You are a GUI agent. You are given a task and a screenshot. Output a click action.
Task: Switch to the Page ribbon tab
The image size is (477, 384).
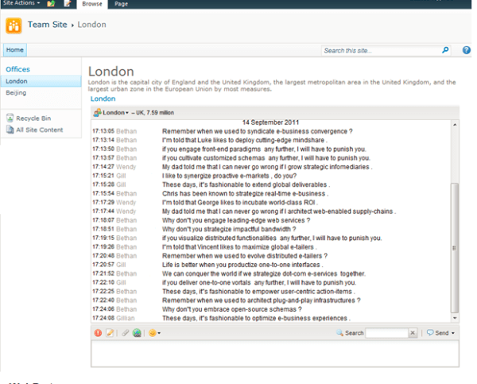(122, 4)
